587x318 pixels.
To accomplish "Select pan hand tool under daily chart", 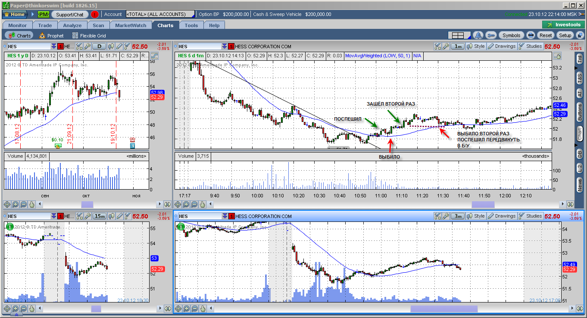I will [32, 205].
